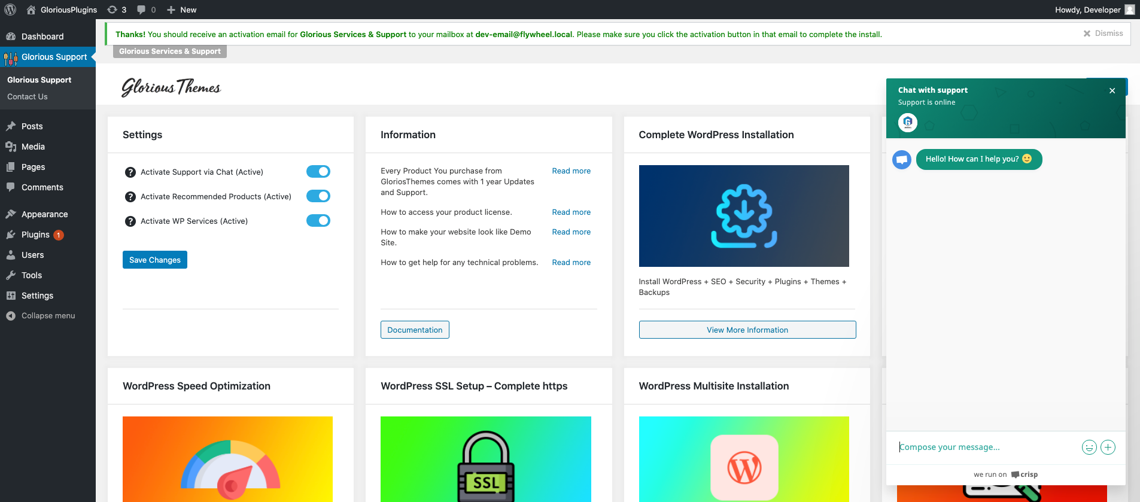The width and height of the screenshot is (1140, 502).
Task: Click WordPress Multisite Installation thumbnail image
Action: [744, 459]
